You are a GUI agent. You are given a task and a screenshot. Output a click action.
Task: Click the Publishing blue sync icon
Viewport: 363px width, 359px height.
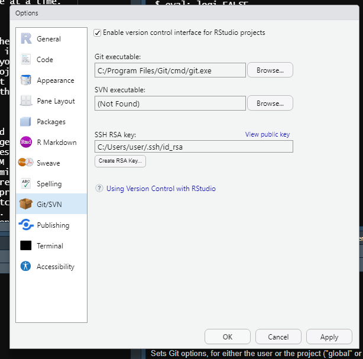(26, 225)
